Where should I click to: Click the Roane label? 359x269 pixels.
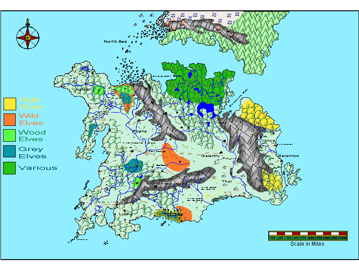(x=140, y=131)
